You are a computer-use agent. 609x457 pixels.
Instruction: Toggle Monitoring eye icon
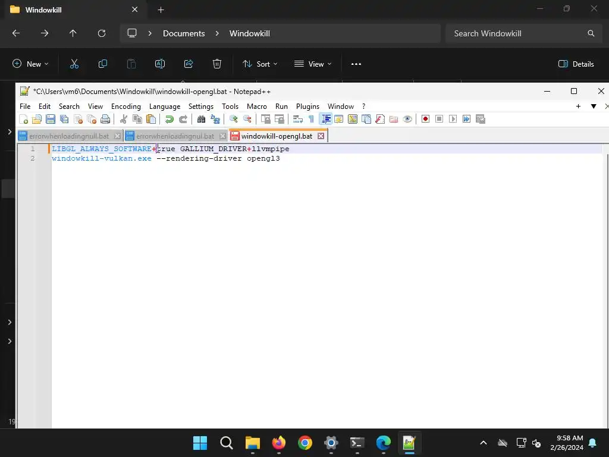pyautogui.click(x=407, y=119)
